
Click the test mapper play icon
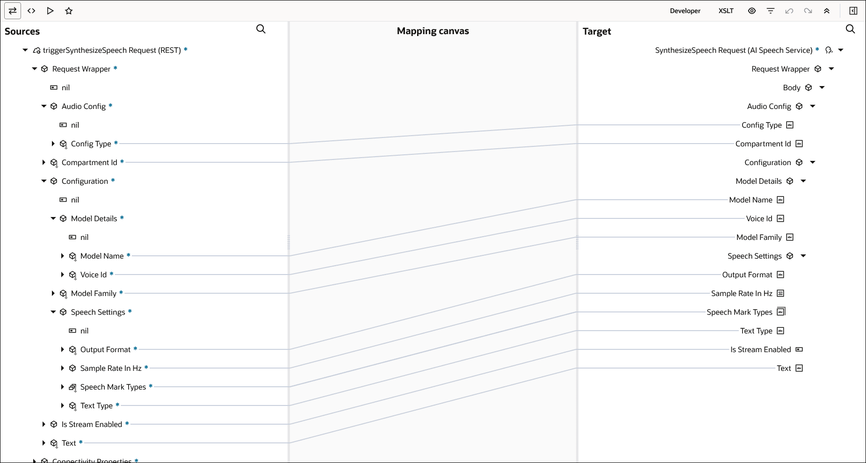pyautogui.click(x=50, y=11)
